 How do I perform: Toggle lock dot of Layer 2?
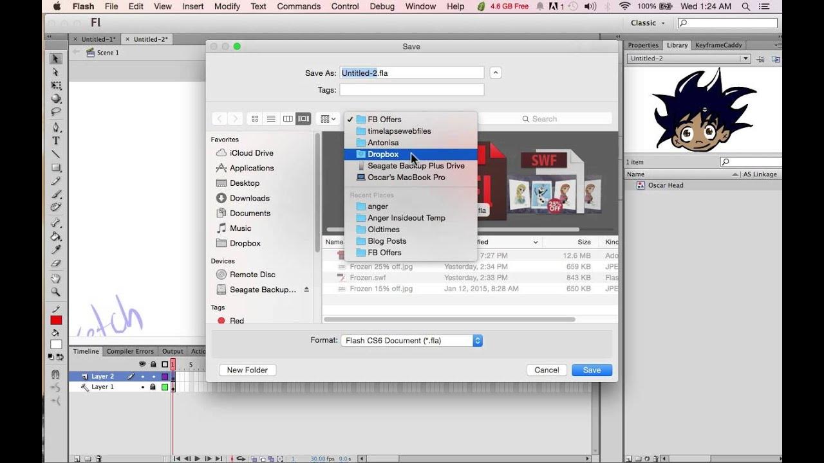[x=153, y=376]
